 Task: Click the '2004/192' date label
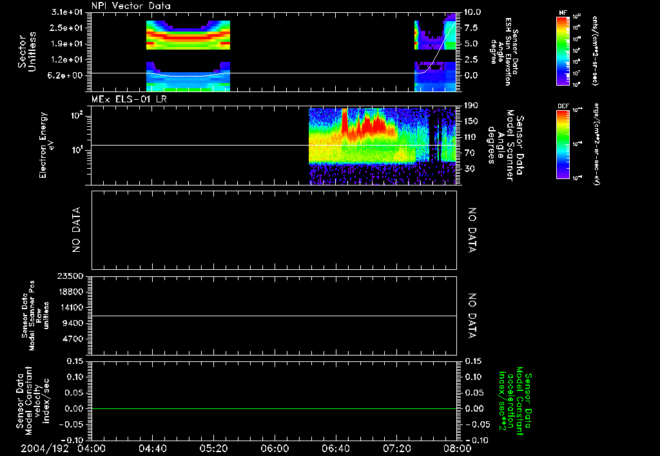coord(44,449)
